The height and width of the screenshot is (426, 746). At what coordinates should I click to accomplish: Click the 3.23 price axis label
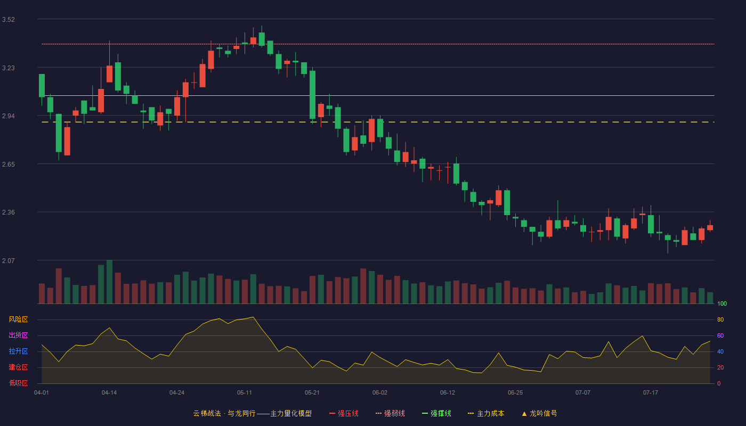click(9, 68)
